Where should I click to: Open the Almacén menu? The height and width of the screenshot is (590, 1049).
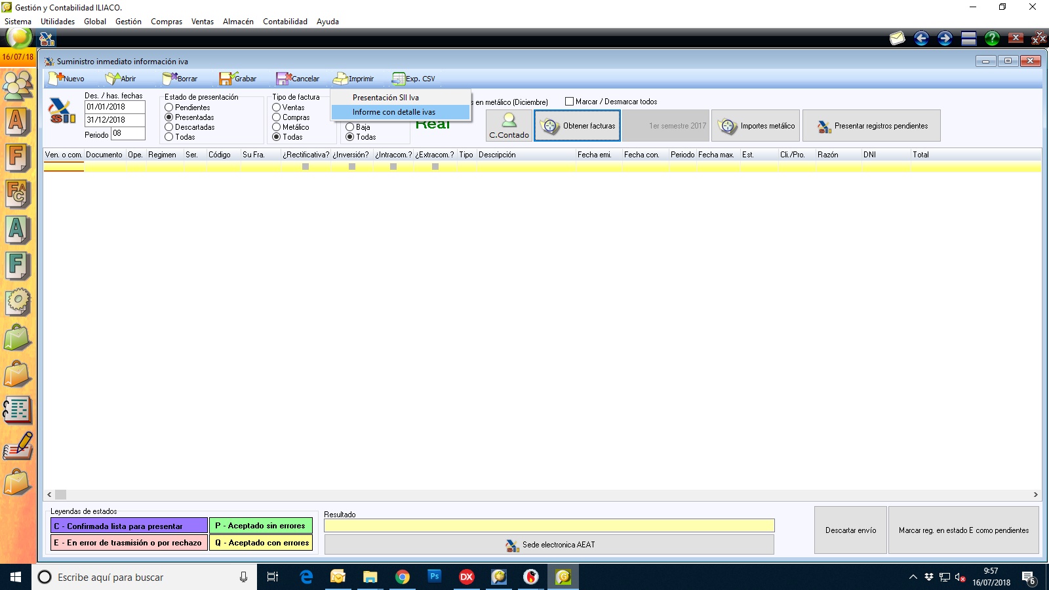click(x=238, y=22)
